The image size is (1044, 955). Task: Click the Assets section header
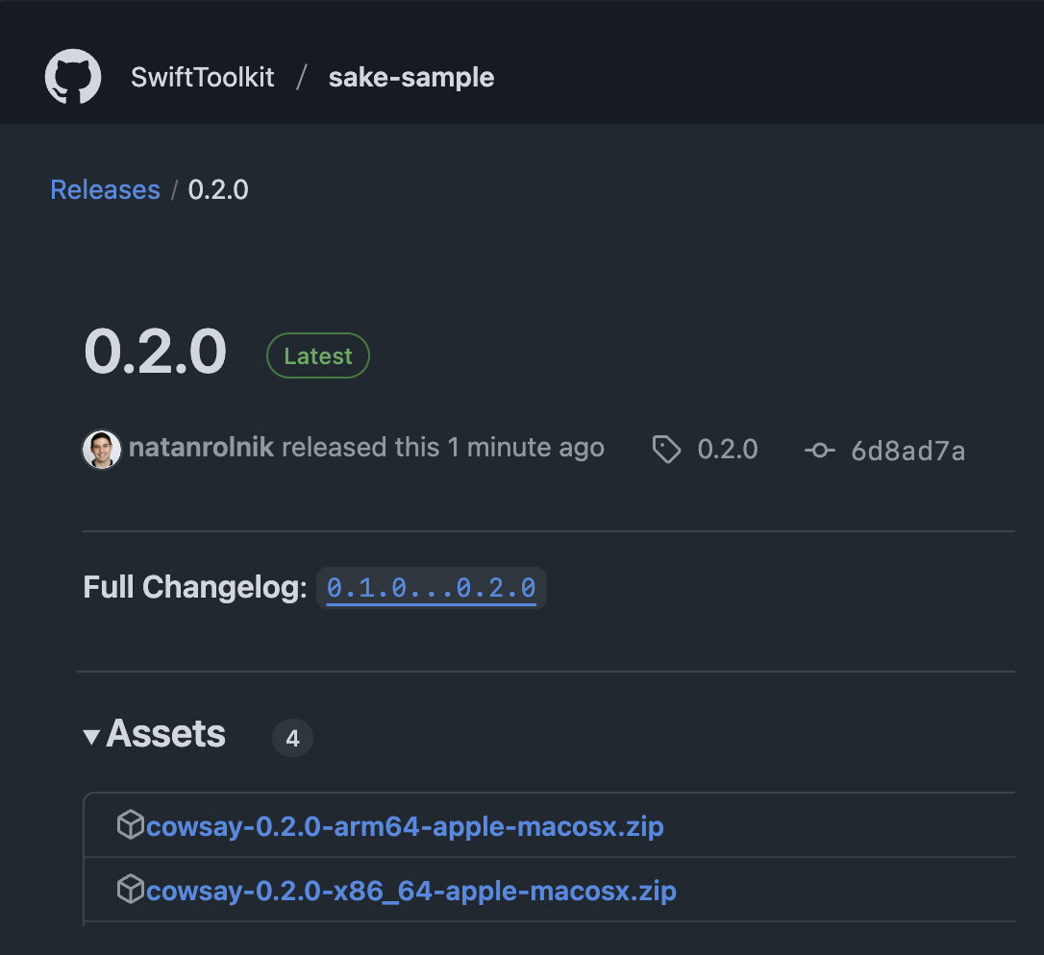pyautogui.click(x=165, y=734)
